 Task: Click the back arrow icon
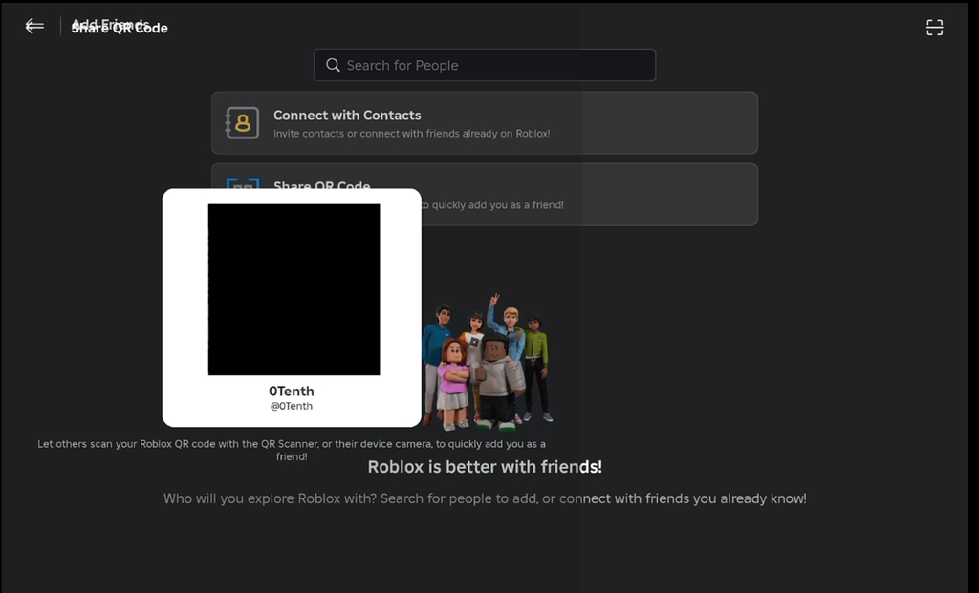33,26
